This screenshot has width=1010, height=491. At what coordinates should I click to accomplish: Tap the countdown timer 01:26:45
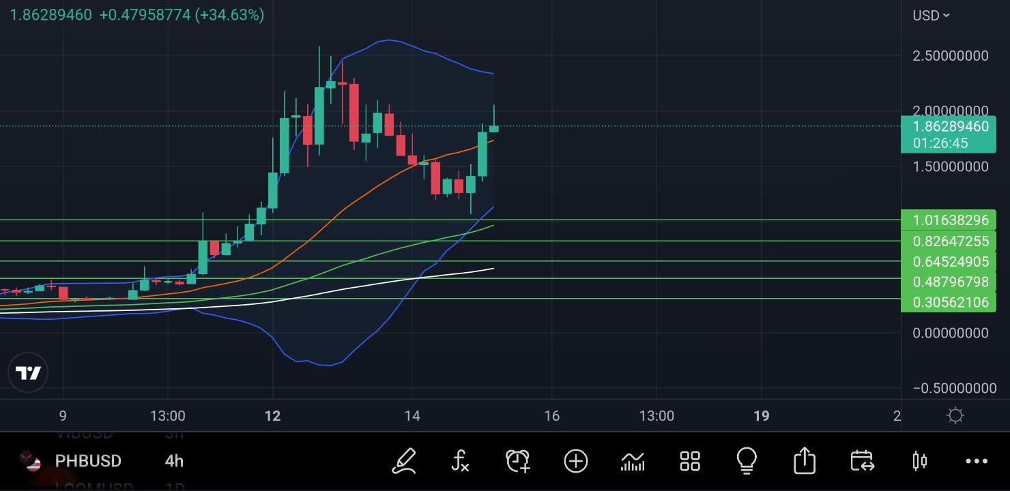coord(940,143)
